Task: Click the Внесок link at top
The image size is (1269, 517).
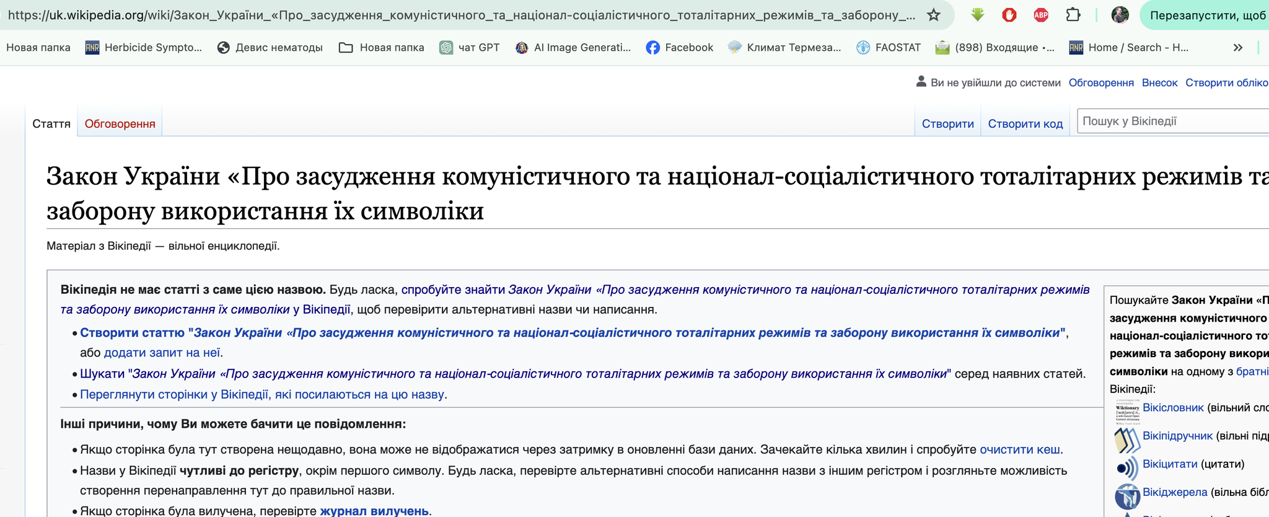Action: [x=1159, y=83]
